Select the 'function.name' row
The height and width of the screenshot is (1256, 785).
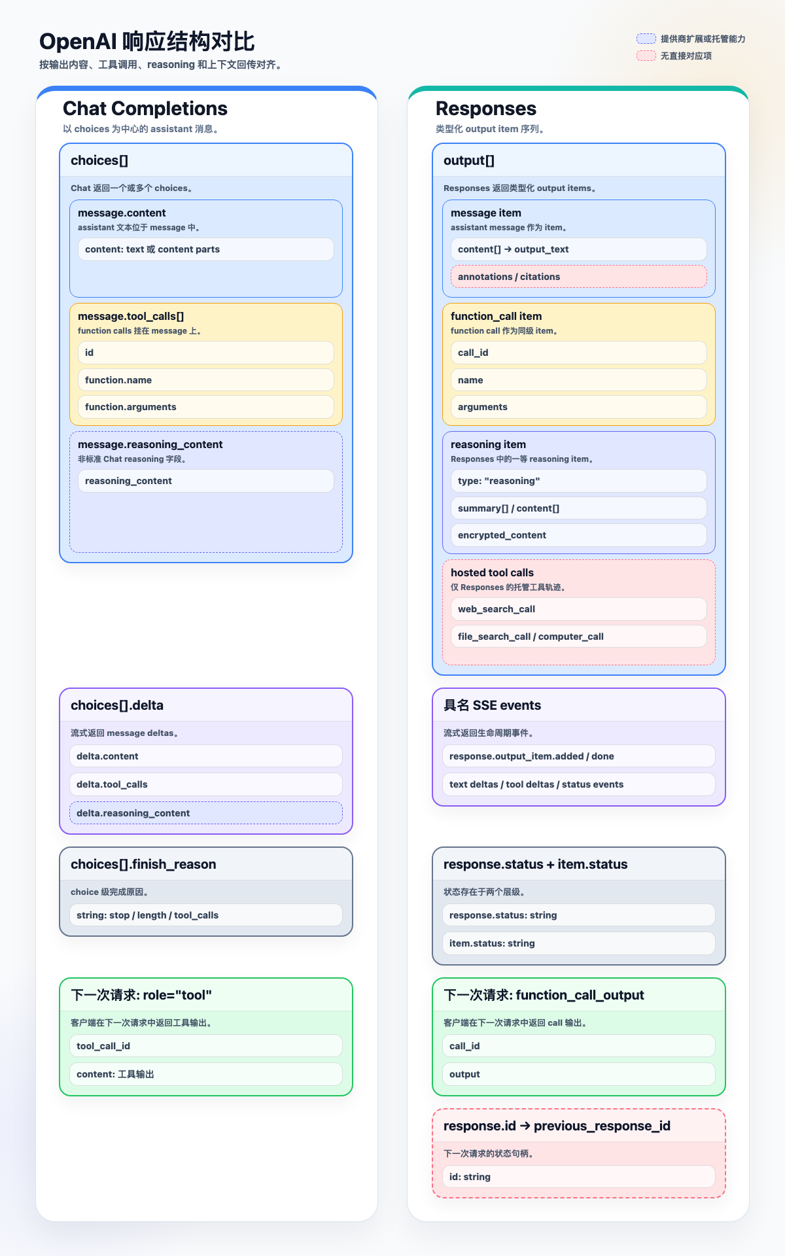pos(206,380)
